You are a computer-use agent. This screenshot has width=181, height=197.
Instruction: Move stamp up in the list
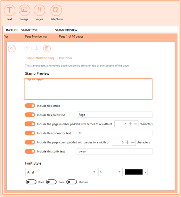28,48
